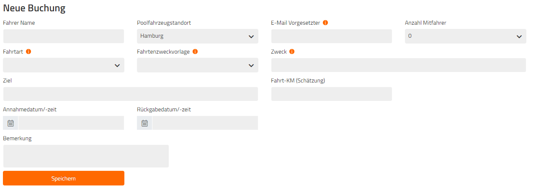Expand the Fahrtenzweckvorlage dropdown
This screenshot has width=536, height=193.
pos(198,65)
